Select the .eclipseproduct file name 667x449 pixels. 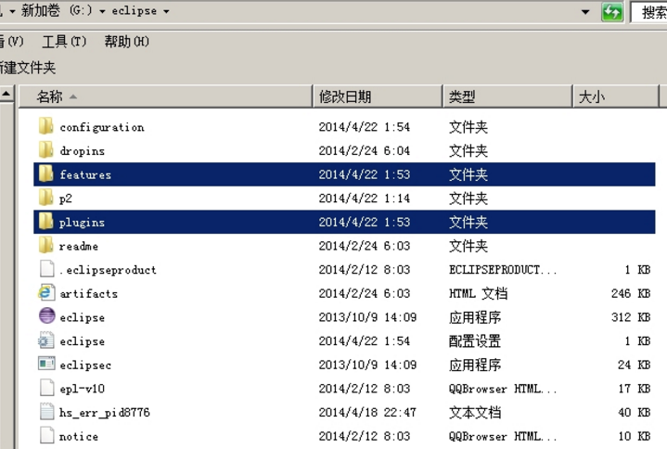108,270
